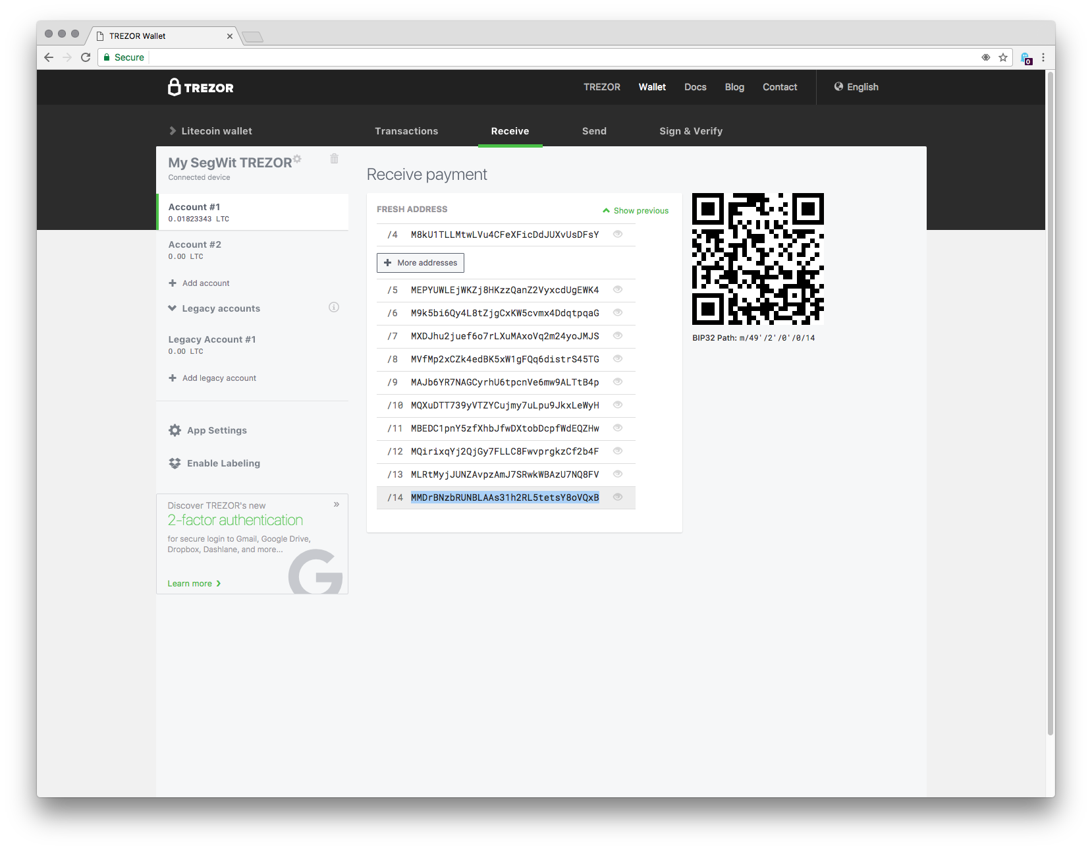Select Legacy Account #1
The image size is (1092, 850).
tap(253, 345)
